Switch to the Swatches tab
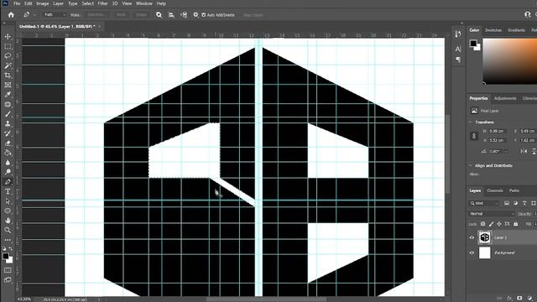The image size is (537, 302). tap(493, 30)
